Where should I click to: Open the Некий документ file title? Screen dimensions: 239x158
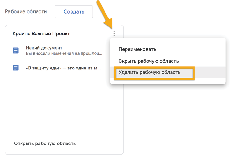coord(44,48)
